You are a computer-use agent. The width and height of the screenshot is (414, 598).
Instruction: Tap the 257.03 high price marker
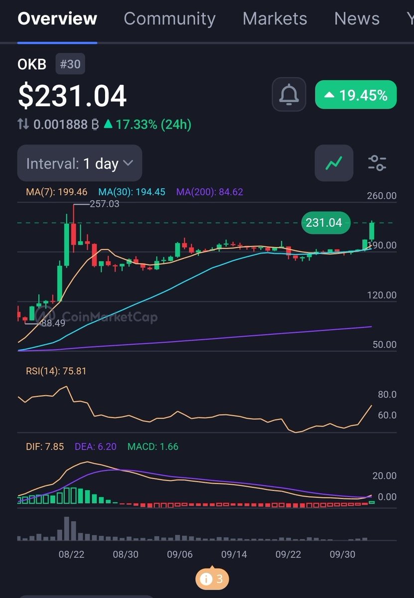point(104,204)
